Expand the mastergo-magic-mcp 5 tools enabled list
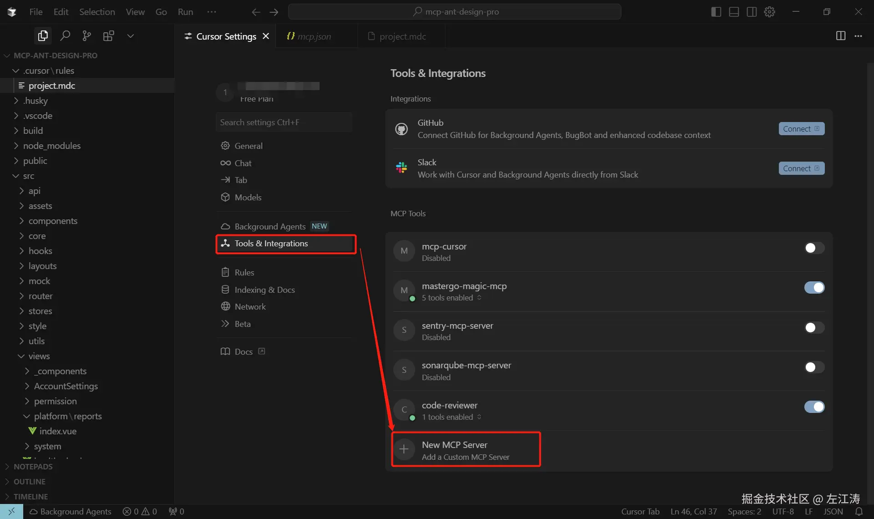Image resolution: width=874 pixels, height=519 pixels. (x=452, y=298)
